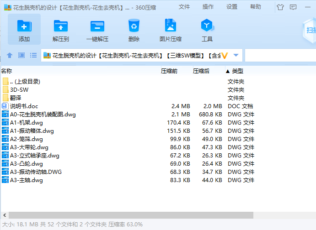Viewport: 316px width, 230px height.
Task: Click the A0-花生脱壳机装配图.dwg file icon
Action: 5,115
